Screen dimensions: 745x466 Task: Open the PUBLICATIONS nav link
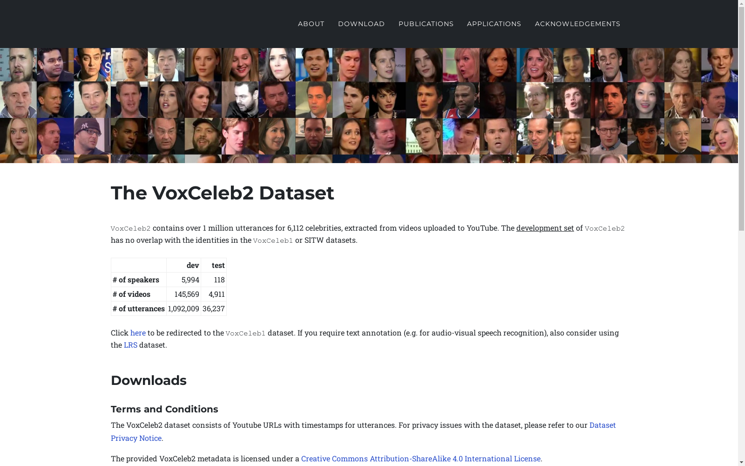pyautogui.click(x=426, y=24)
